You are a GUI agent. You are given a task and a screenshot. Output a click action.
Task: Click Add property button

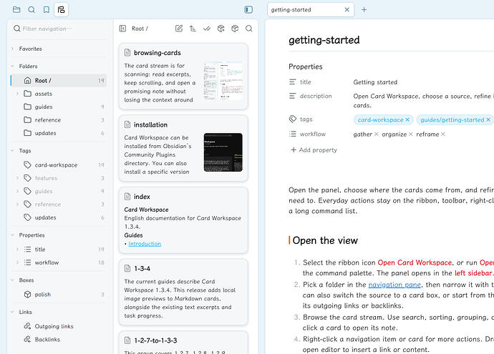click(x=314, y=150)
